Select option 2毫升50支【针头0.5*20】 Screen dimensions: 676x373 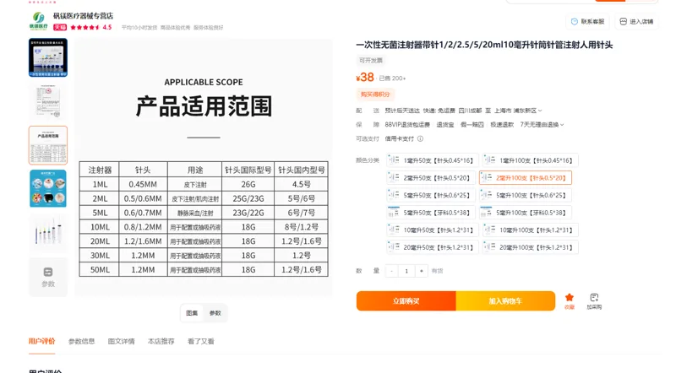pyautogui.click(x=431, y=178)
